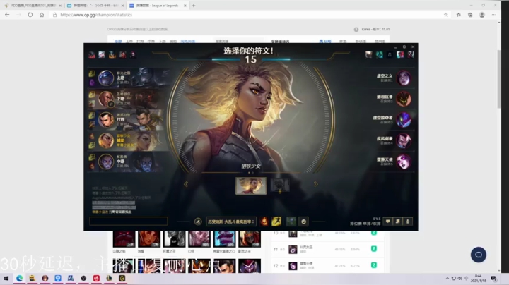Show next skin with right arrow
509x285 pixels.
(x=315, y=184)
